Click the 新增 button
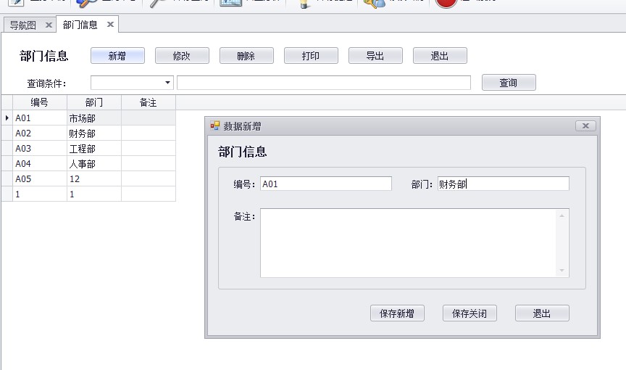 click(x=117, y=56)
